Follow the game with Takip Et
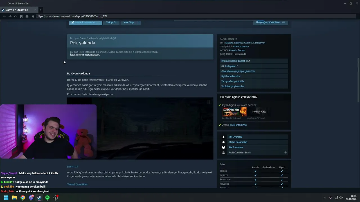360x202 pixels. coord(111,22)
